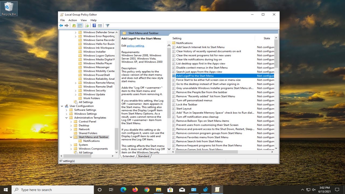The height and width of the screenshot is (194, 345).
Task: Click the Up one level folder icon
Action: pyautogui.click(x=74, y=26)
